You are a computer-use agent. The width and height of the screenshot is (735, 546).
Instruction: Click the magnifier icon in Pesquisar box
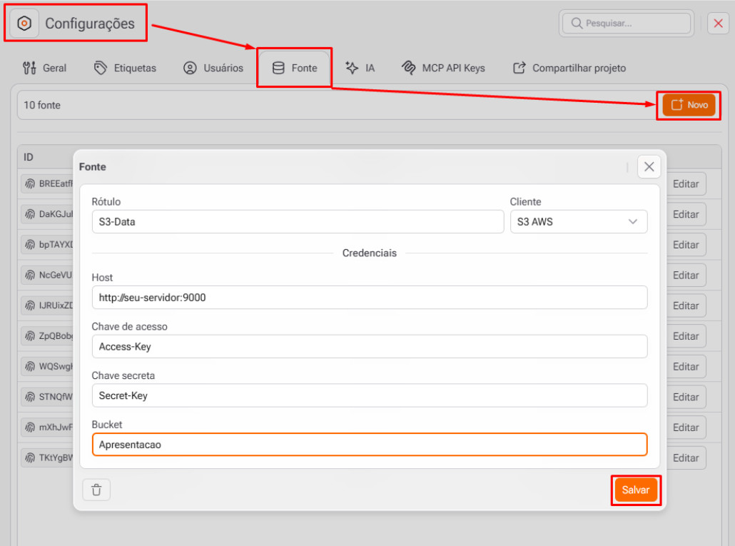click(576, 24)
